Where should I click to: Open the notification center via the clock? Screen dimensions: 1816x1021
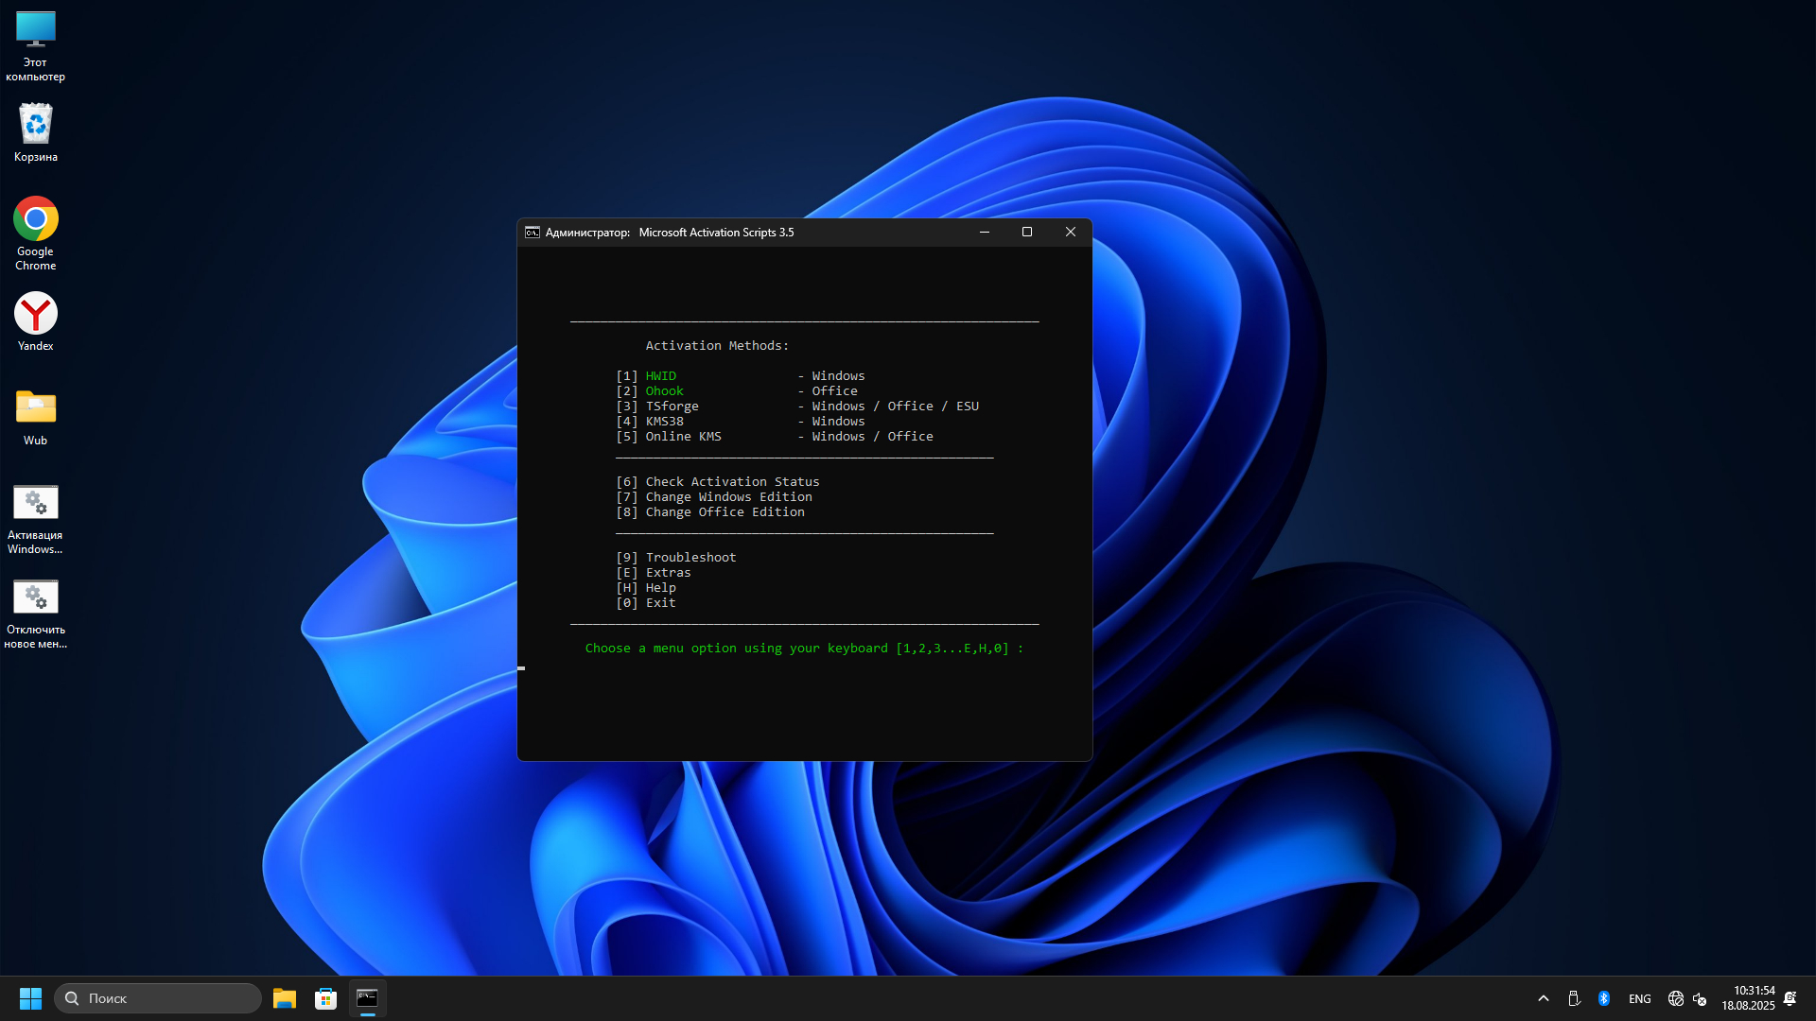(1749, 997)
